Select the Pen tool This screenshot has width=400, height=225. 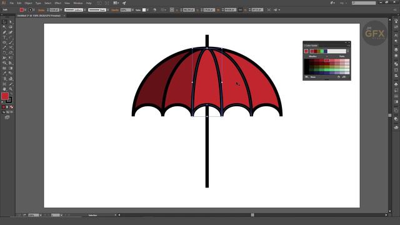tap(4, 32)
